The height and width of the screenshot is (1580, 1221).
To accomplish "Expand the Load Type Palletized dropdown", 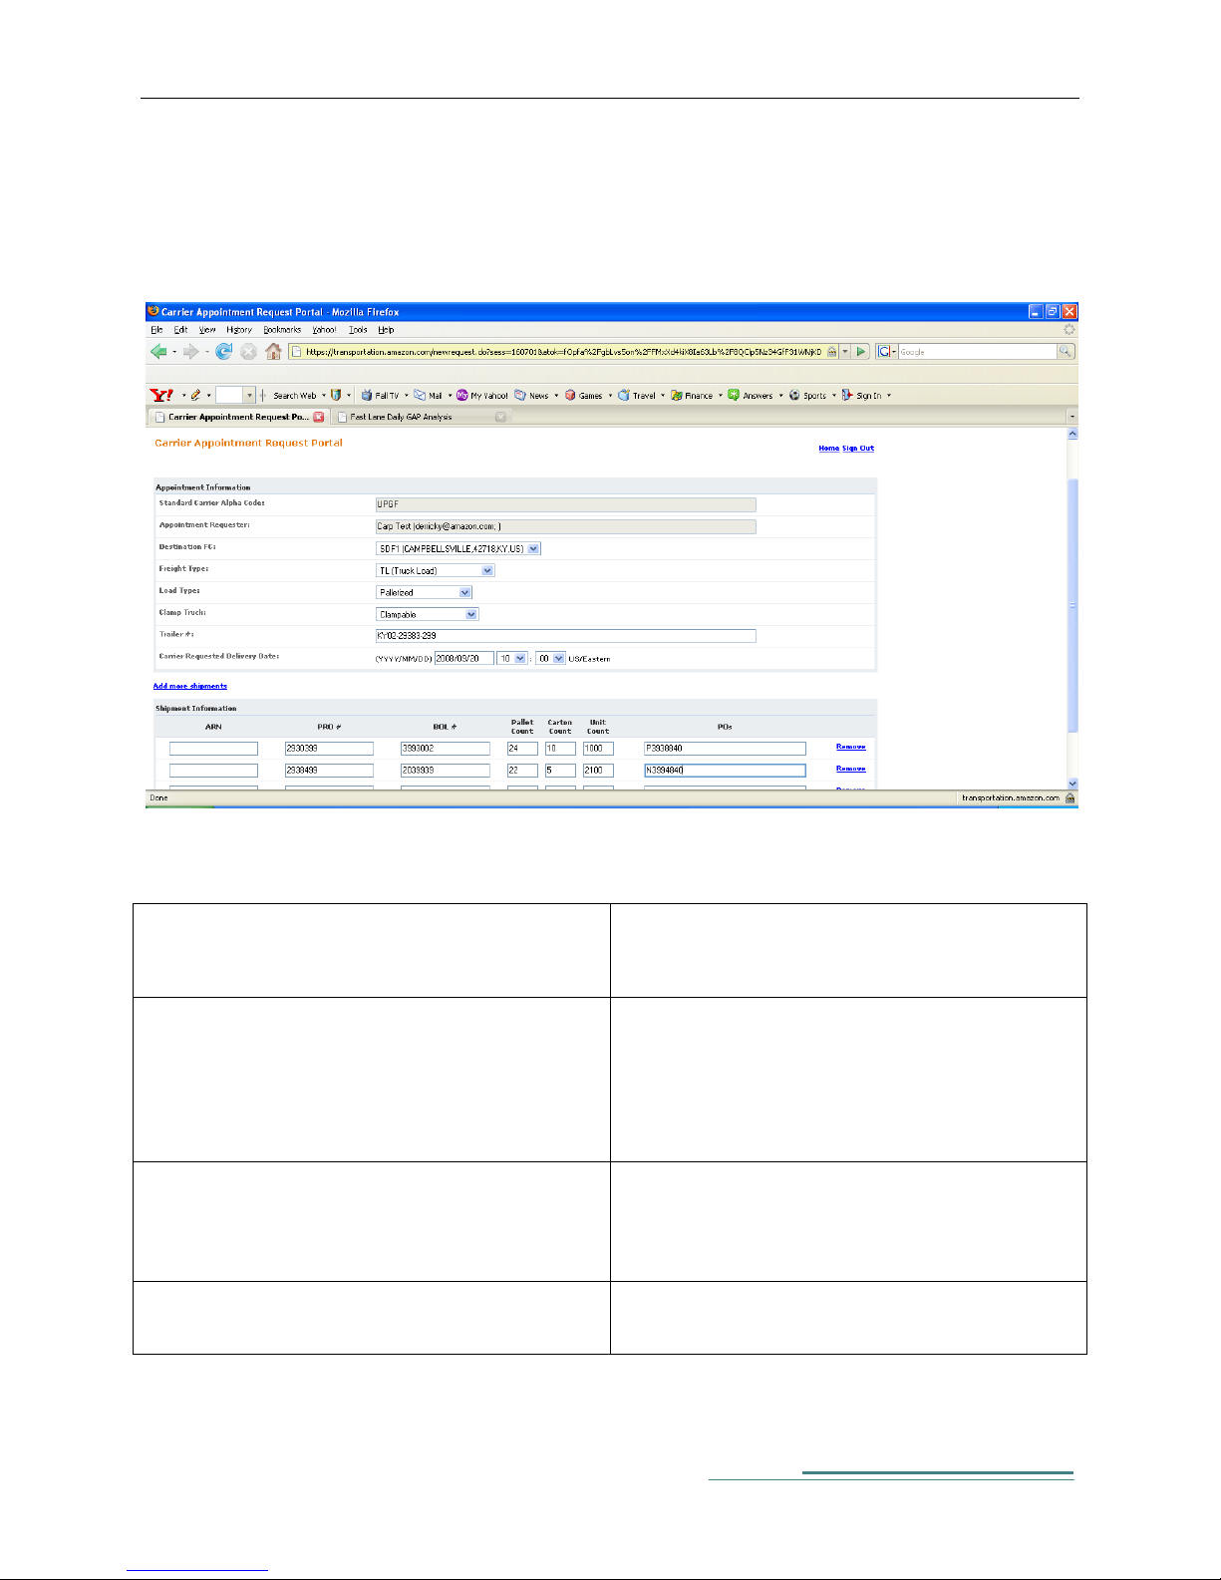I will (x=464, y=592).
